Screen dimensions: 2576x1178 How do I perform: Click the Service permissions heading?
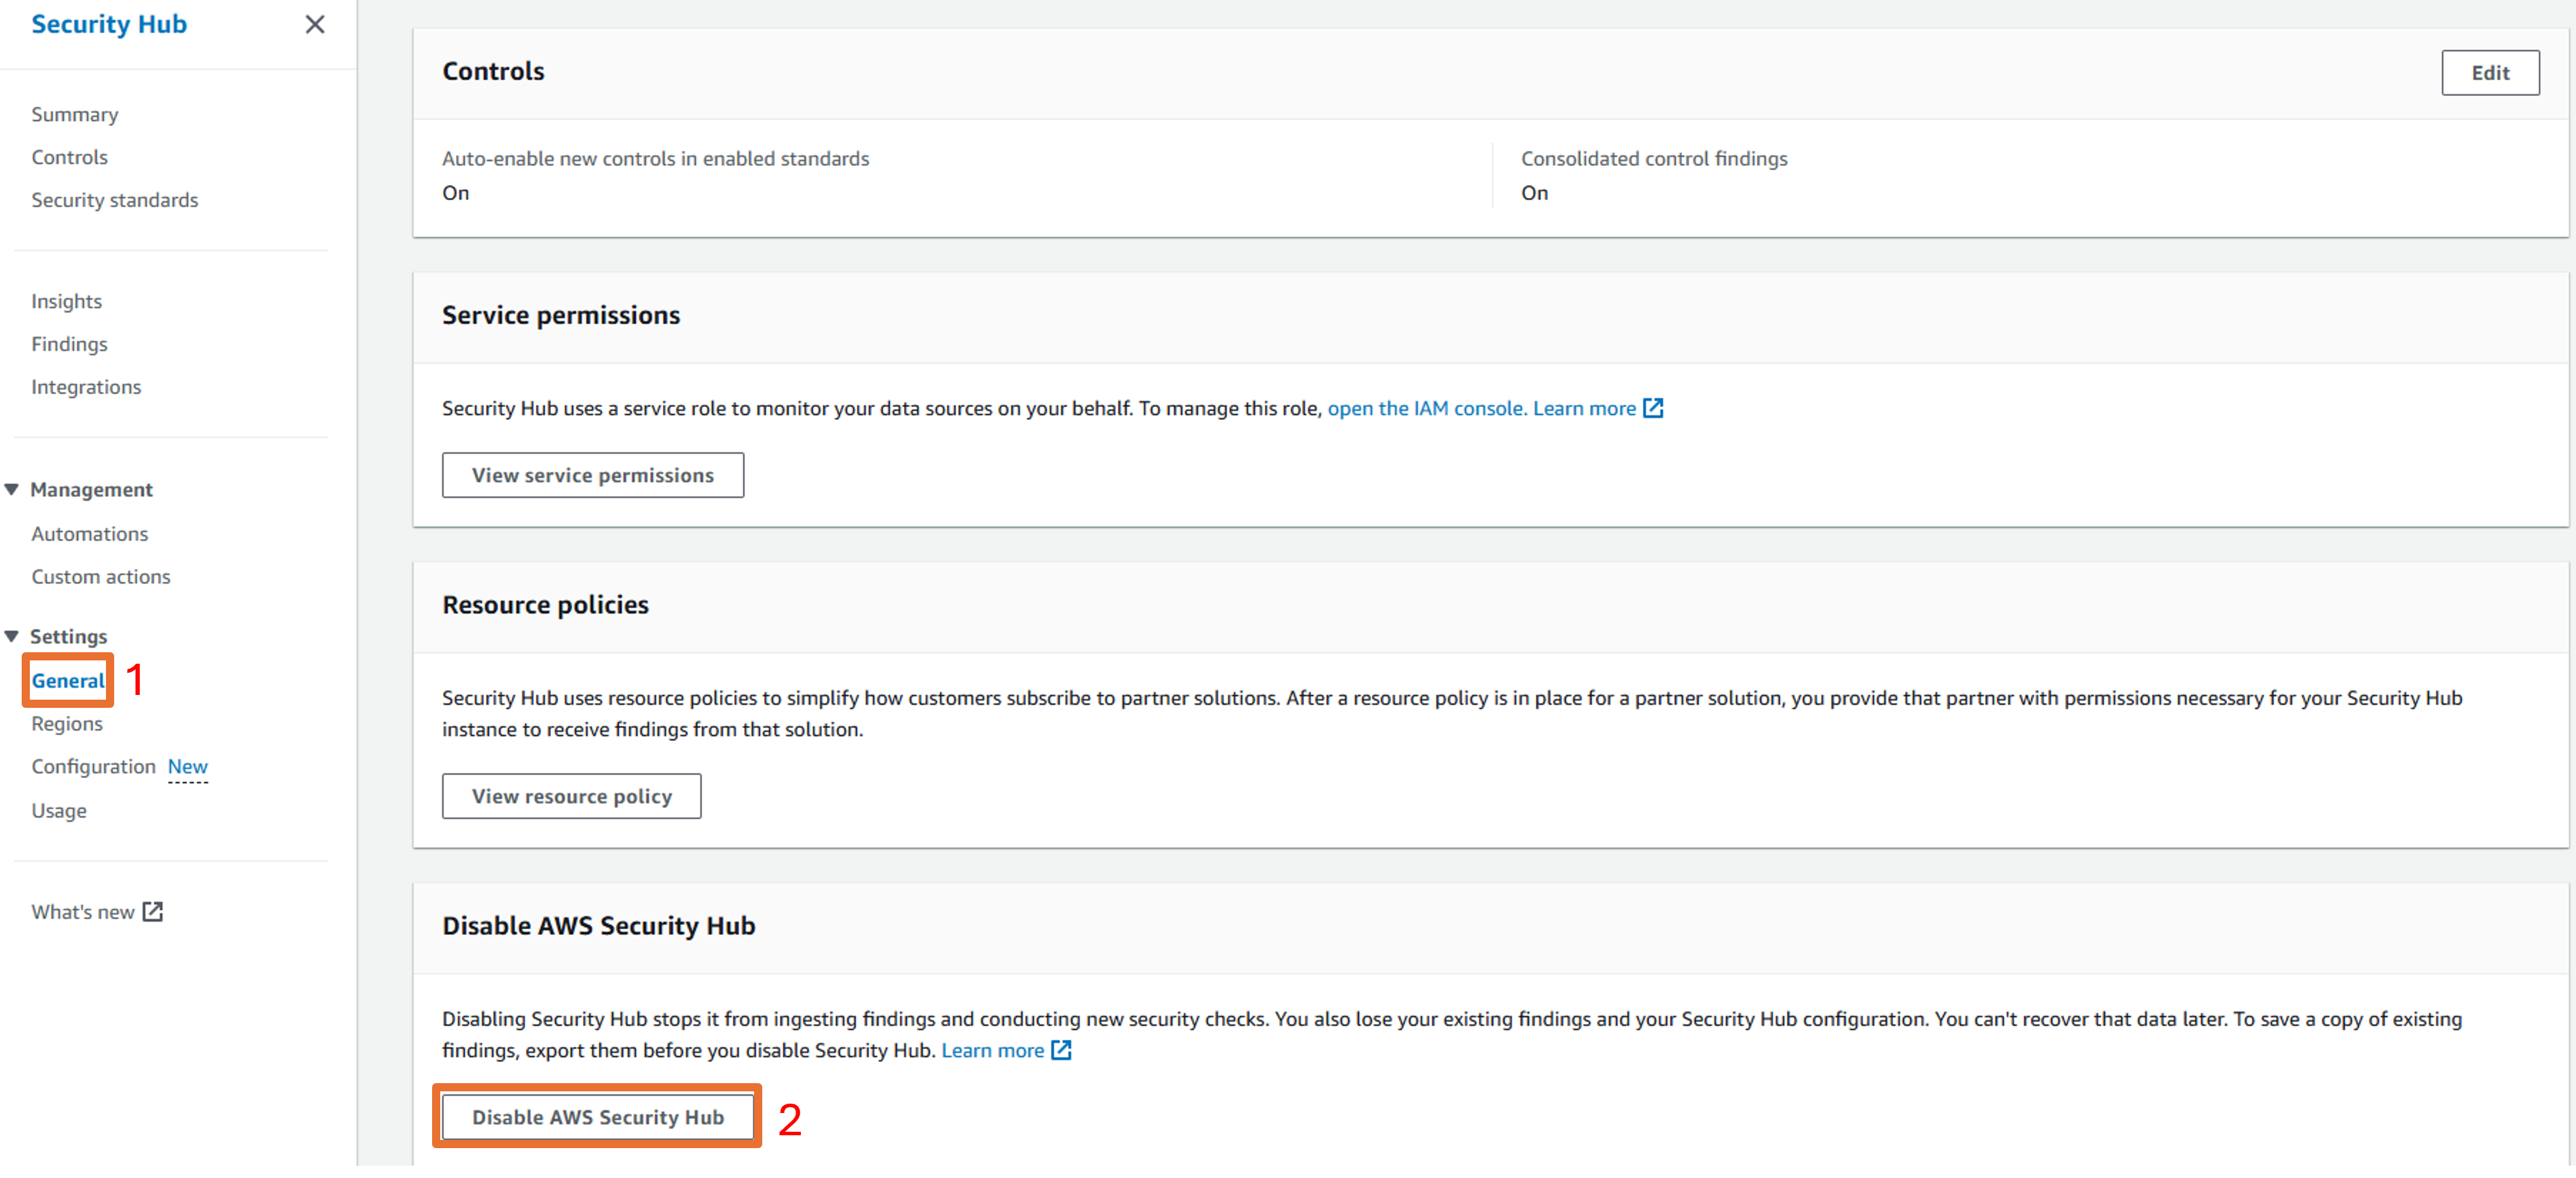(561, 315)
